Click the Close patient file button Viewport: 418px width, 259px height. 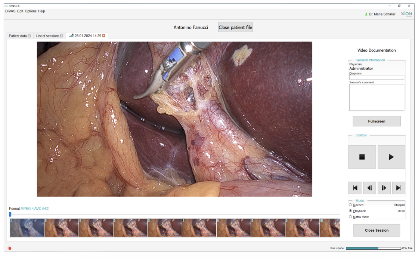click(x=235, y=27)
